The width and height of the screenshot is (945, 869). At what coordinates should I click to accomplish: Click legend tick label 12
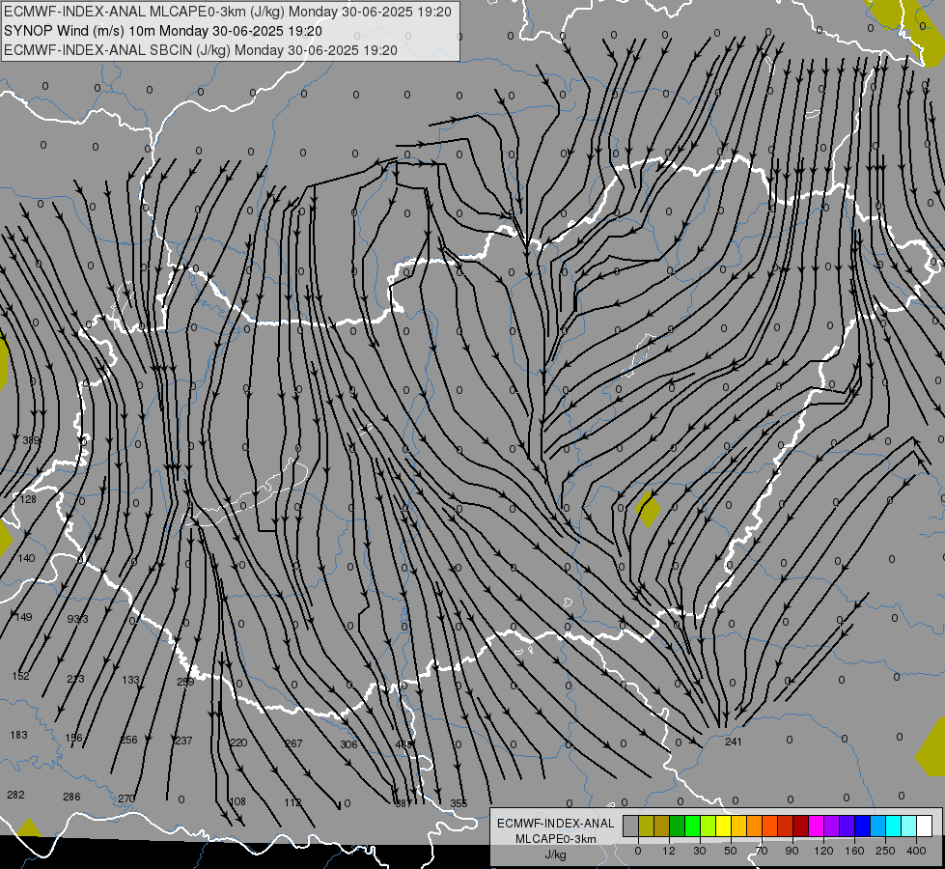coord(668,851)
